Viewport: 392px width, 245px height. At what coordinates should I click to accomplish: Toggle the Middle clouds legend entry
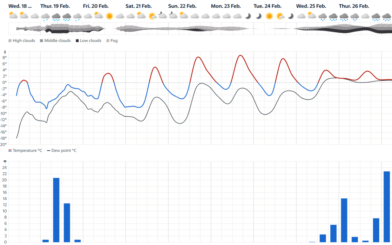click(55, 41)
